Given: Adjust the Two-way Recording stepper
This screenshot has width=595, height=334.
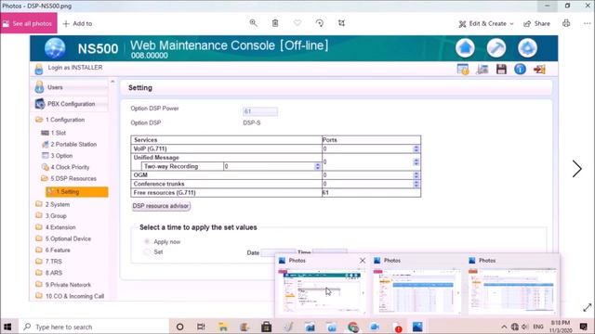Looking at the screenshot, I should click(317, 166).
